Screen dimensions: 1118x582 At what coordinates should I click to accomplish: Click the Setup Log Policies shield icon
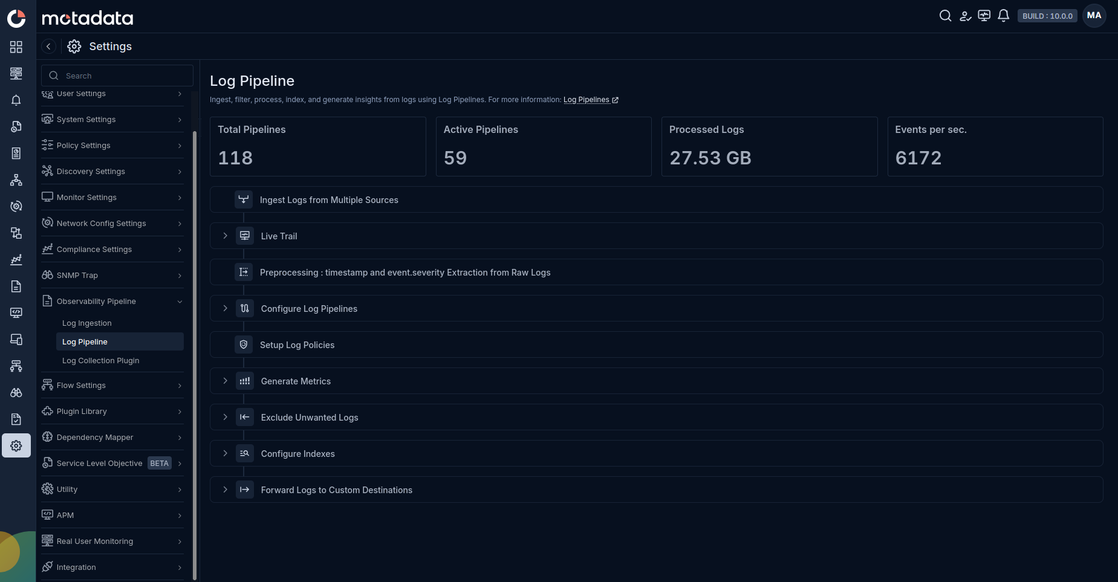pos(244,344)
